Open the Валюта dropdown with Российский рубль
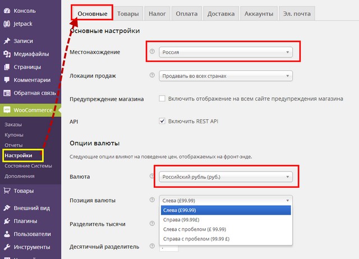Viewport: 359px width, 259px height. 225,177
